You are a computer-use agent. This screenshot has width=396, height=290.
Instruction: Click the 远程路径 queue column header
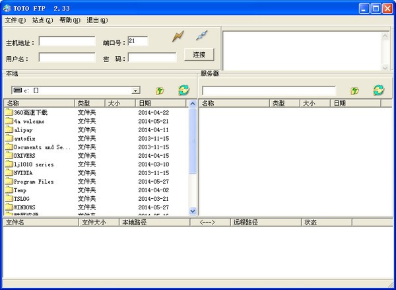[x=266, y=223]
